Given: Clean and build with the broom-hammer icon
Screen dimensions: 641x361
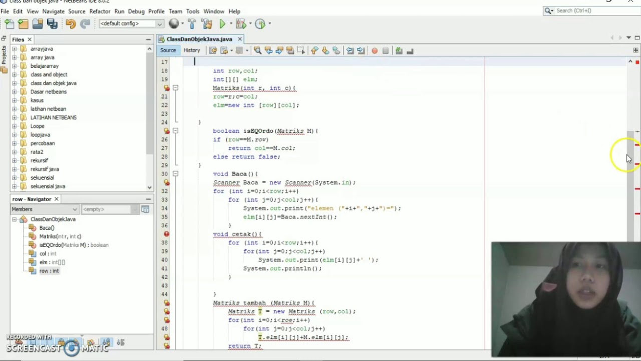Looking at the screenshot, I should tap(206, 24).
